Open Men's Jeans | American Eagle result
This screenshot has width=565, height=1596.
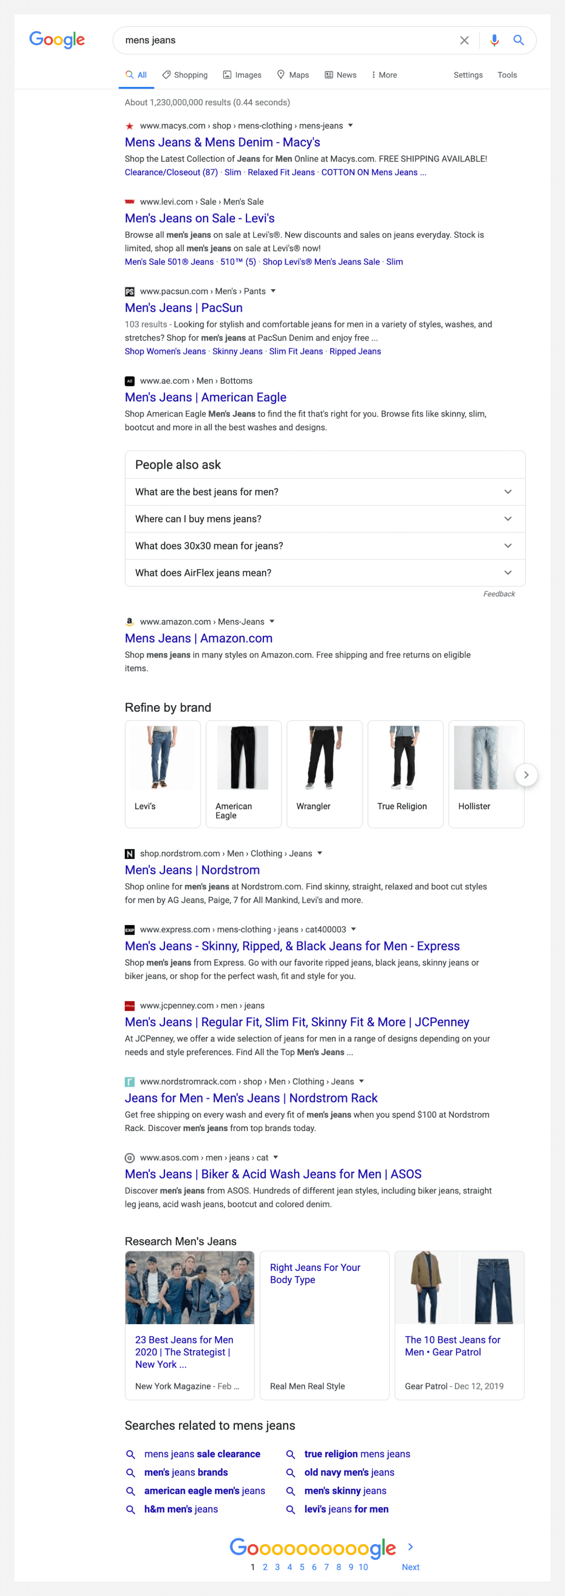tap(205, 397)
